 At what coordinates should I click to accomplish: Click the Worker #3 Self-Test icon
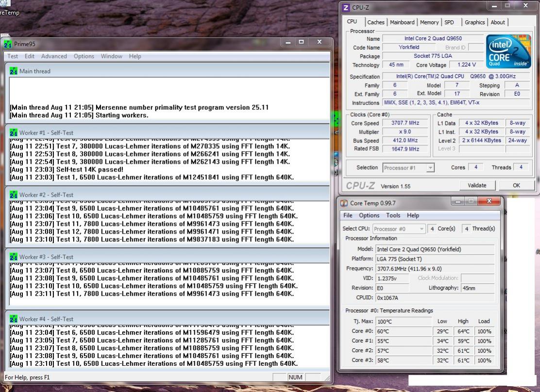[14, 256]
